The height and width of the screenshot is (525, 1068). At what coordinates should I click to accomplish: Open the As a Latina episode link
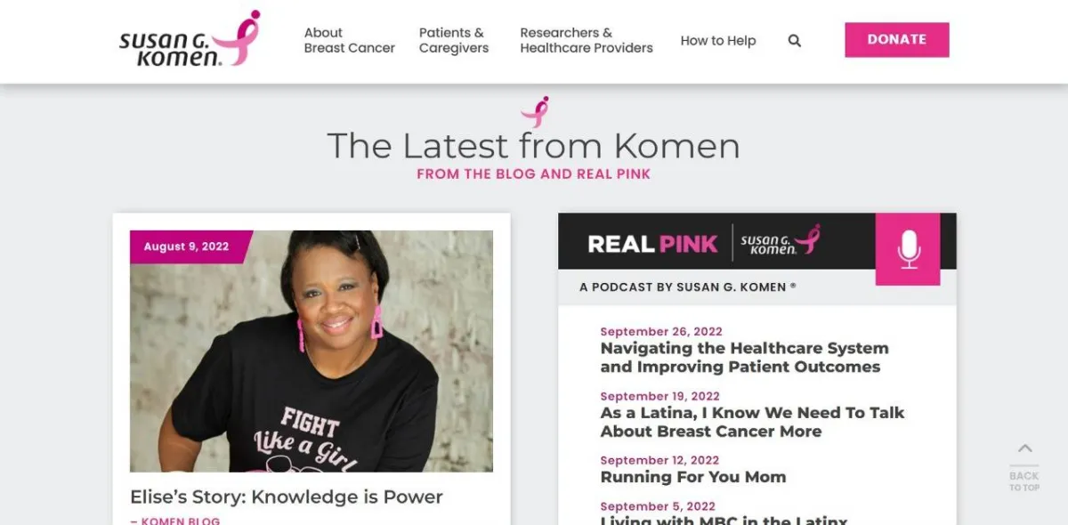[752, 422]
